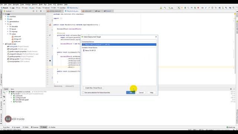Expand the manifests folder
Screen dimensions: 238x134
coord(6,16)
